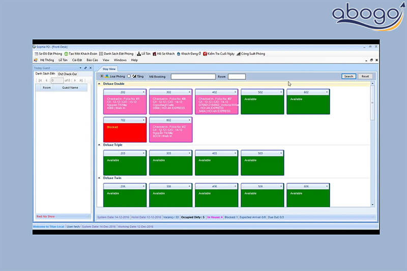Open dropdown arrow on room 202
The image size is (407, 271).
144,92
